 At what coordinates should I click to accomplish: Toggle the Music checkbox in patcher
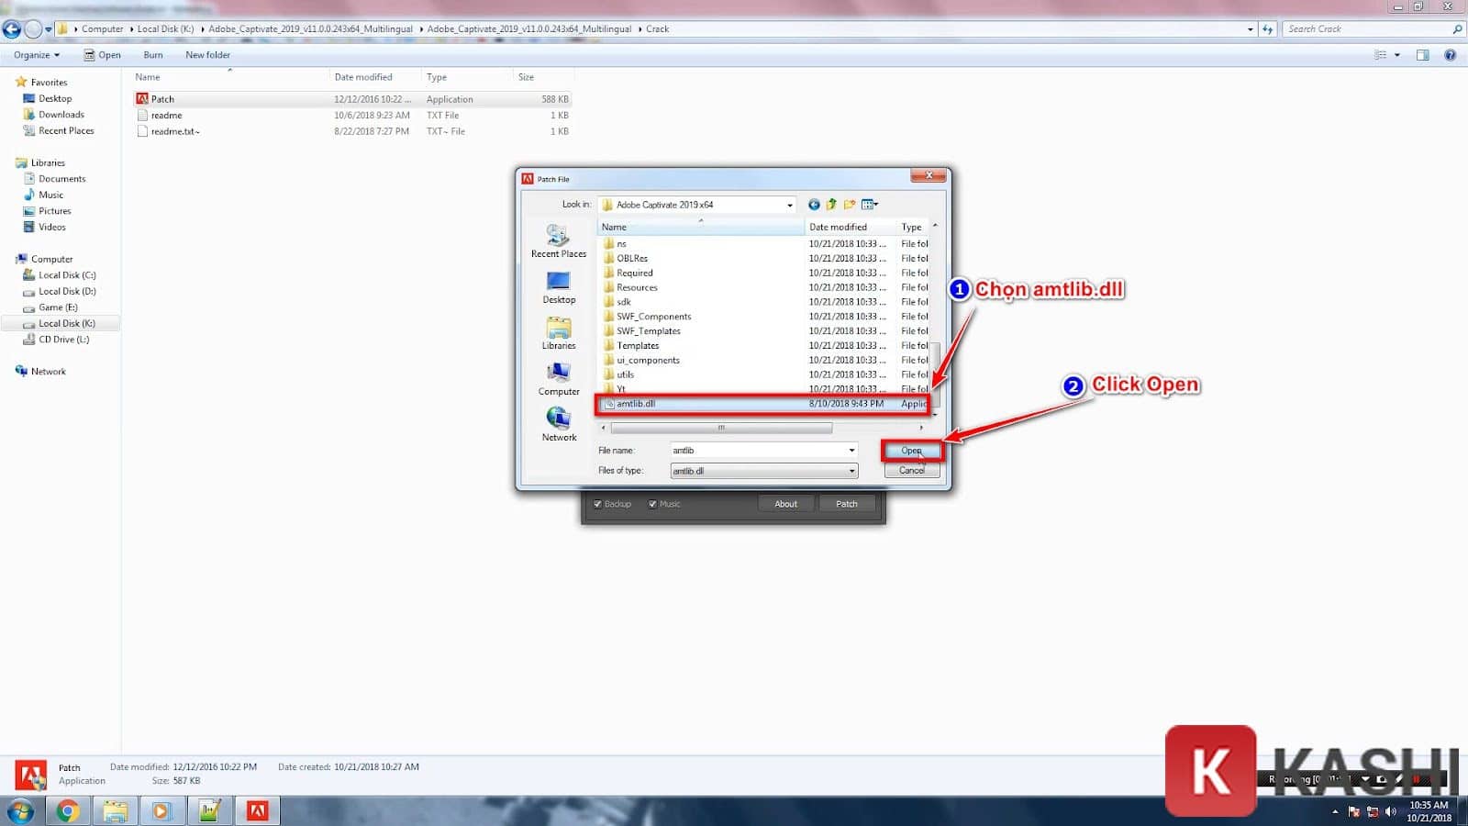coord(652,504)
